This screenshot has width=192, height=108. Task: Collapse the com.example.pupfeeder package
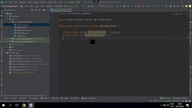point(10,22)
